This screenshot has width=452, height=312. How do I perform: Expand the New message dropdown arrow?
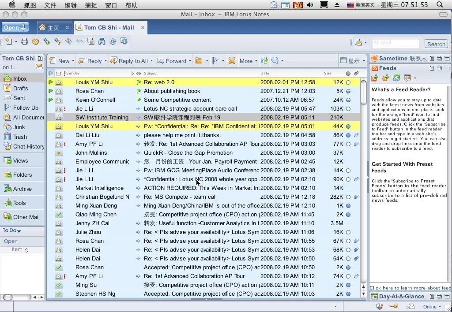point(73,61)
